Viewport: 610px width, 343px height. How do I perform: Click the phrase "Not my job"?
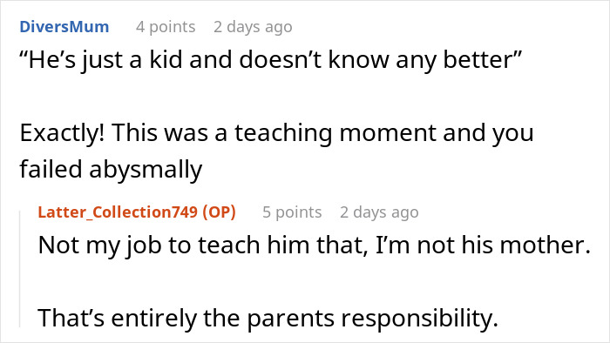point(100,245)
